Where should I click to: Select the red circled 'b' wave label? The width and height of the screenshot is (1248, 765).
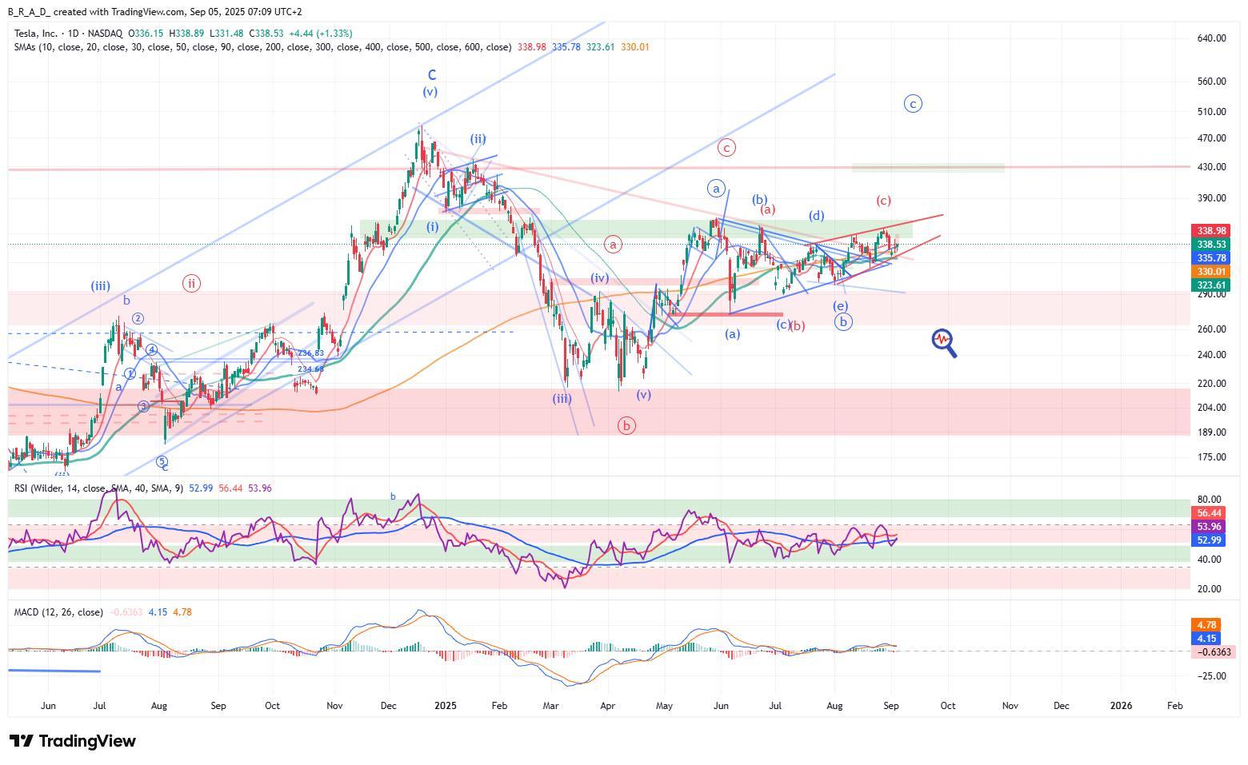coord(626,425)
